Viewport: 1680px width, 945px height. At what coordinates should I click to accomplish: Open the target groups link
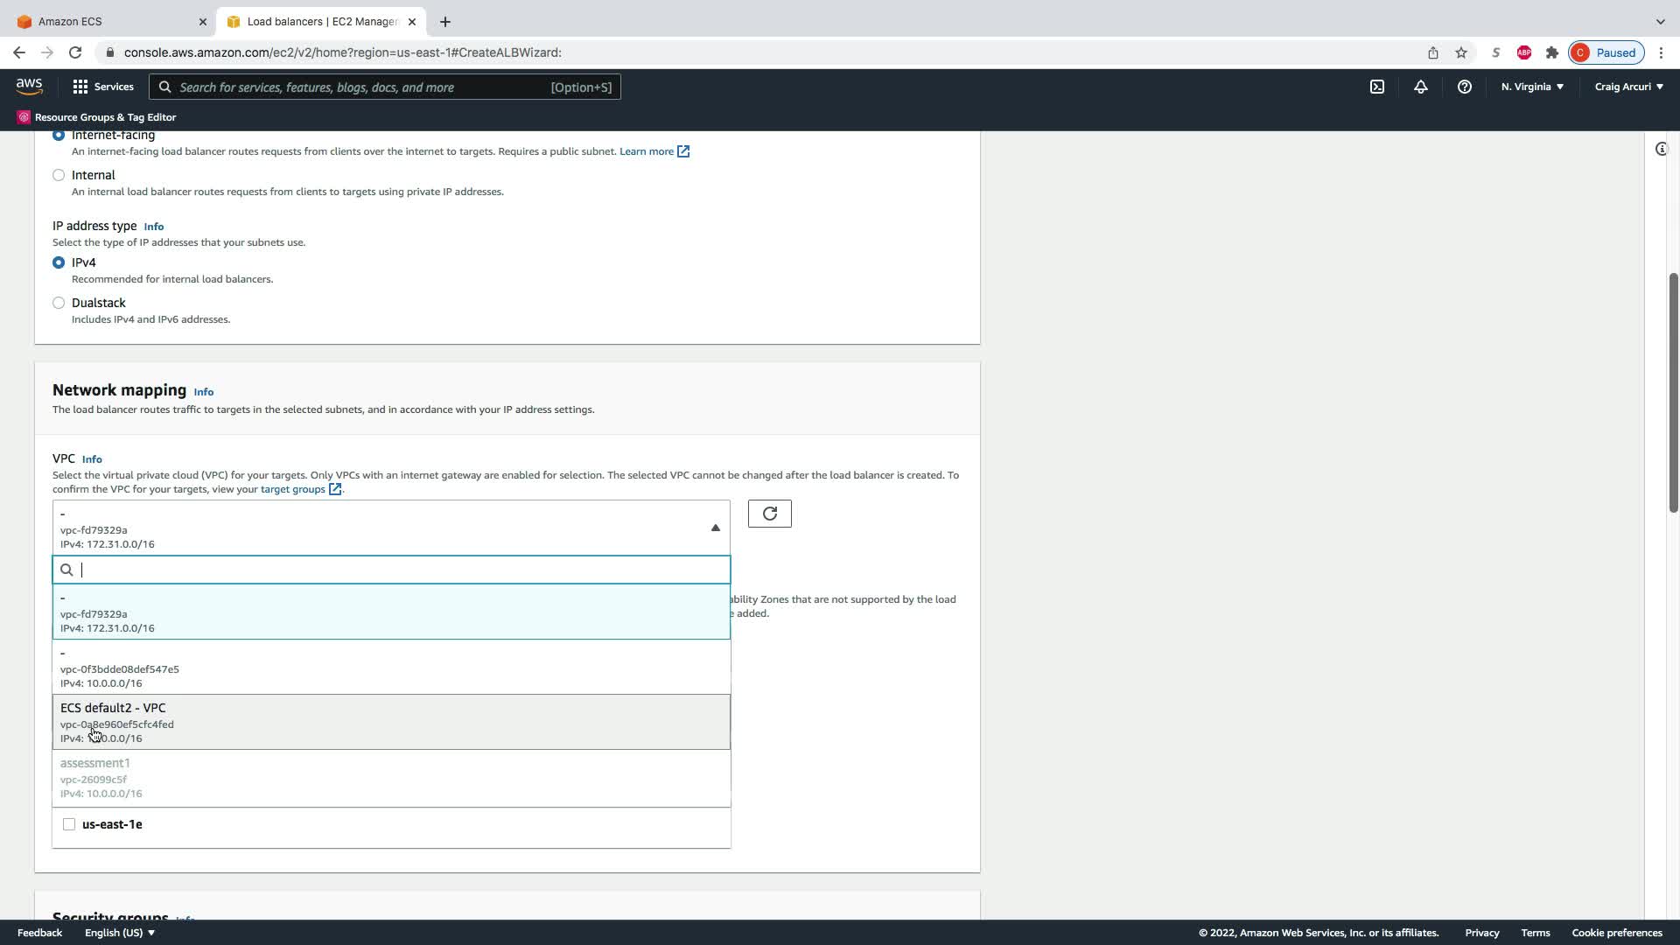tap(292, 489)
